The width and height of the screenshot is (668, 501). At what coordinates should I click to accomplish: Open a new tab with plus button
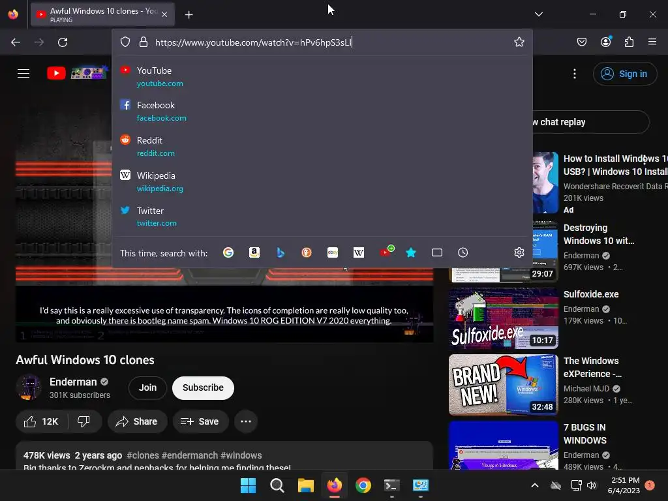[x=189, y=15]
